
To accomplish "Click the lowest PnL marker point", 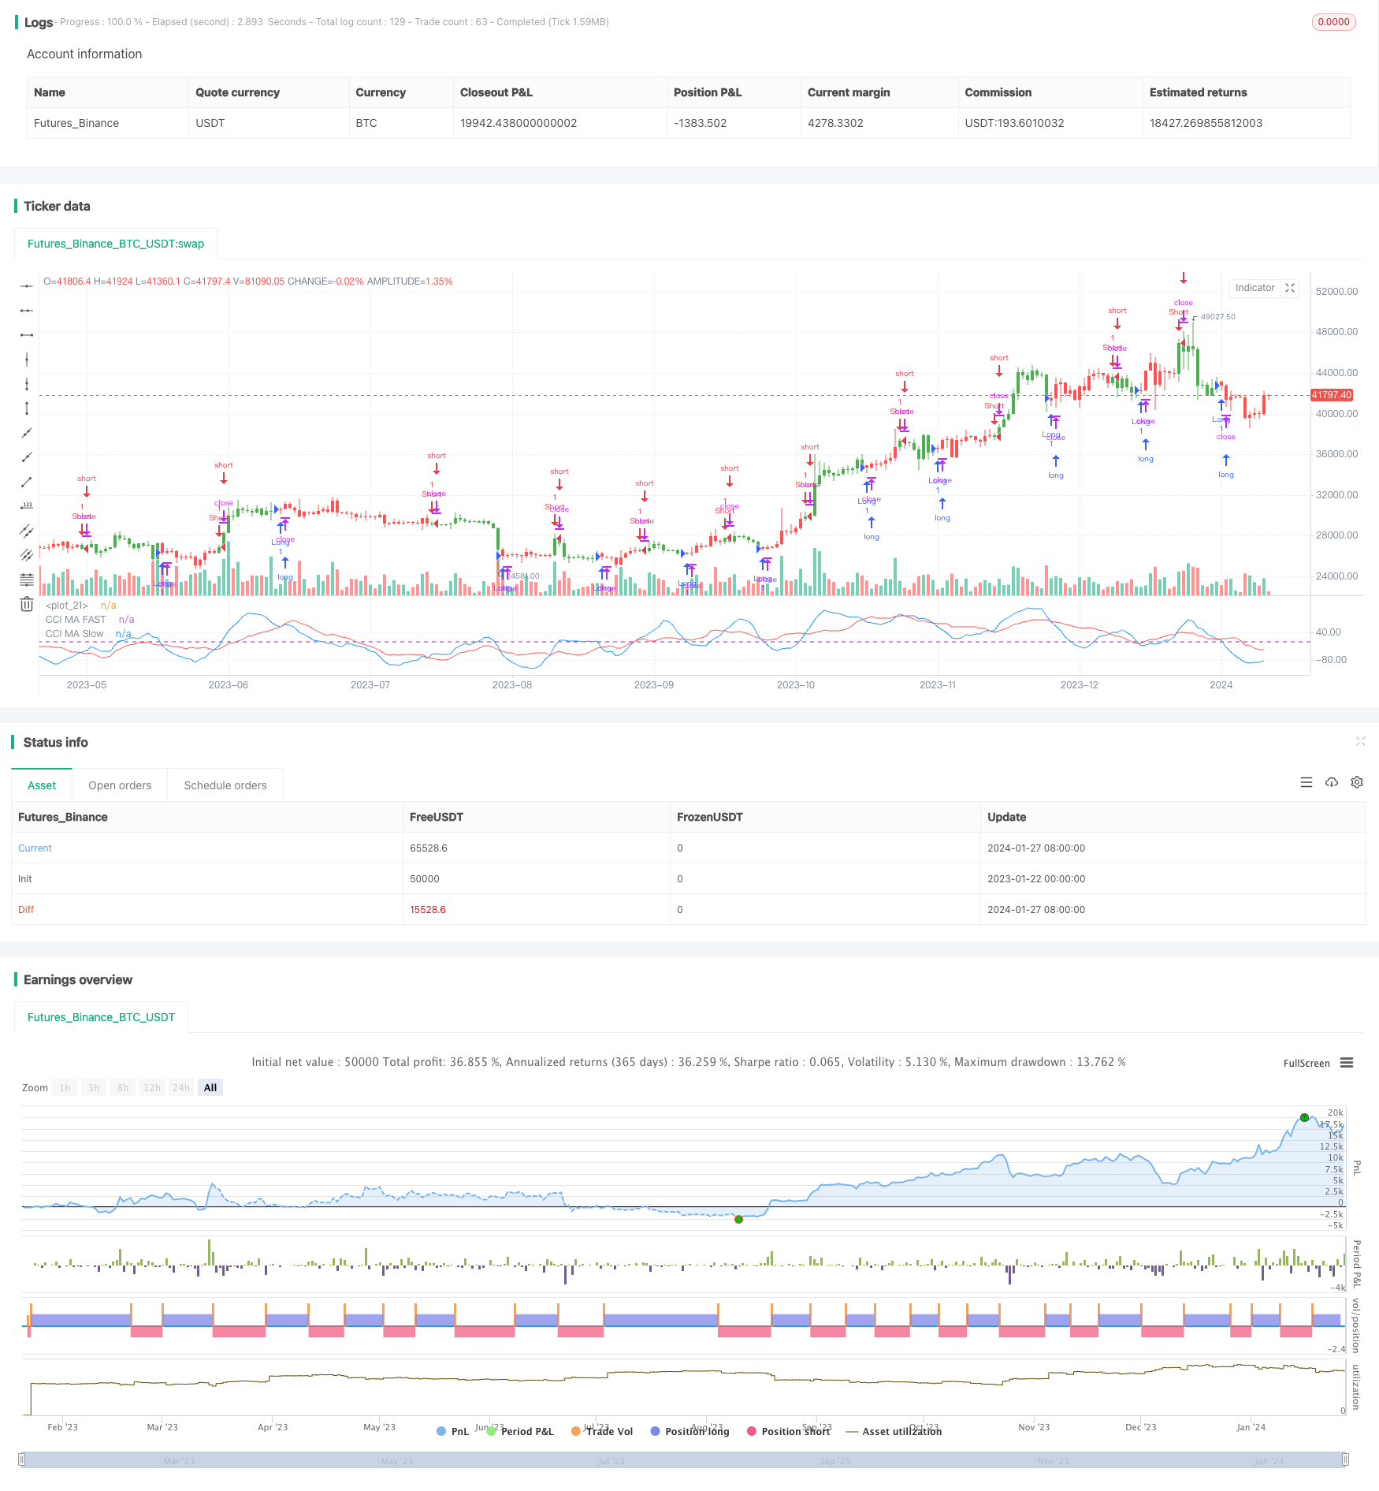I will 738,1219.
